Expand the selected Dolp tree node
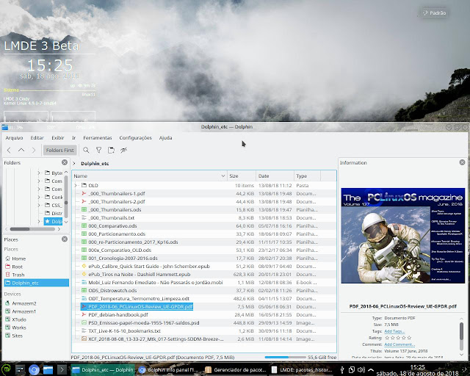Screen dimensions: 470x376 point(39,221)
